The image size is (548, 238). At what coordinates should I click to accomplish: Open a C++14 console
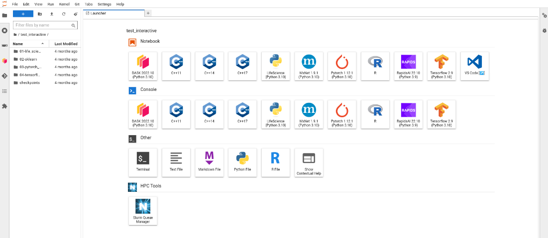210,114
